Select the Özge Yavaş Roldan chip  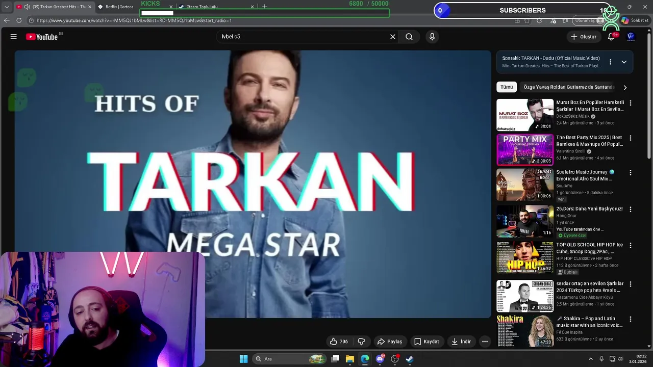point(568,87)
